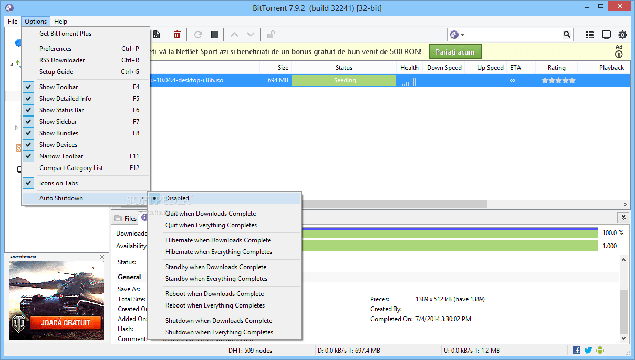This screenshot has width=635, height=360.
Task: Move torrent down the queue
Action: click(251, 35)
